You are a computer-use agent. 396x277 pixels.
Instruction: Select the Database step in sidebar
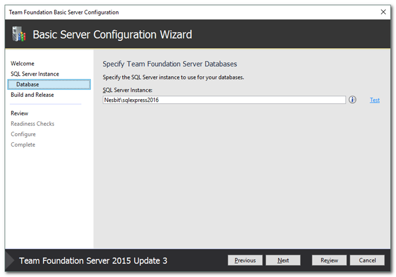(x=49, y=84)
